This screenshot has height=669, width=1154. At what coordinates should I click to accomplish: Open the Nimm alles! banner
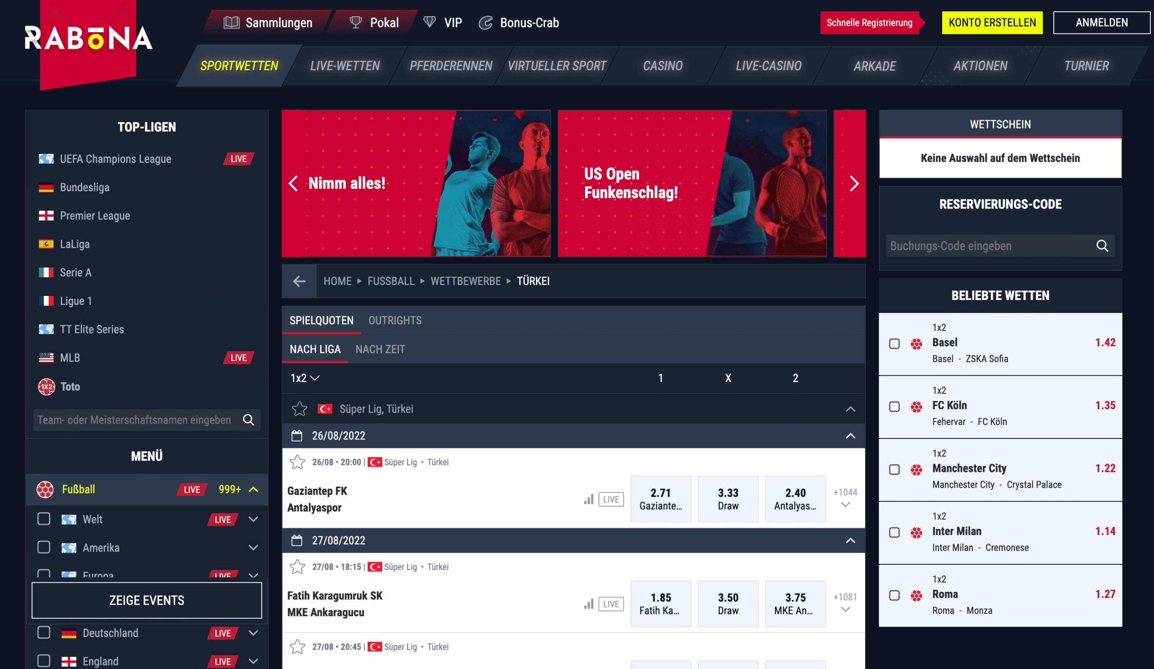coord(416,183)
